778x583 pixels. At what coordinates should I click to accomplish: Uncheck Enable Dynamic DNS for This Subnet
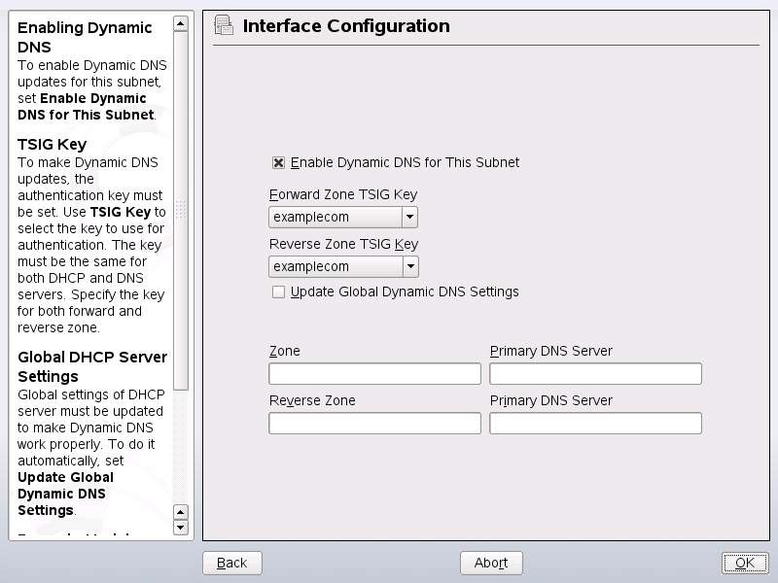tap(278, 162)
